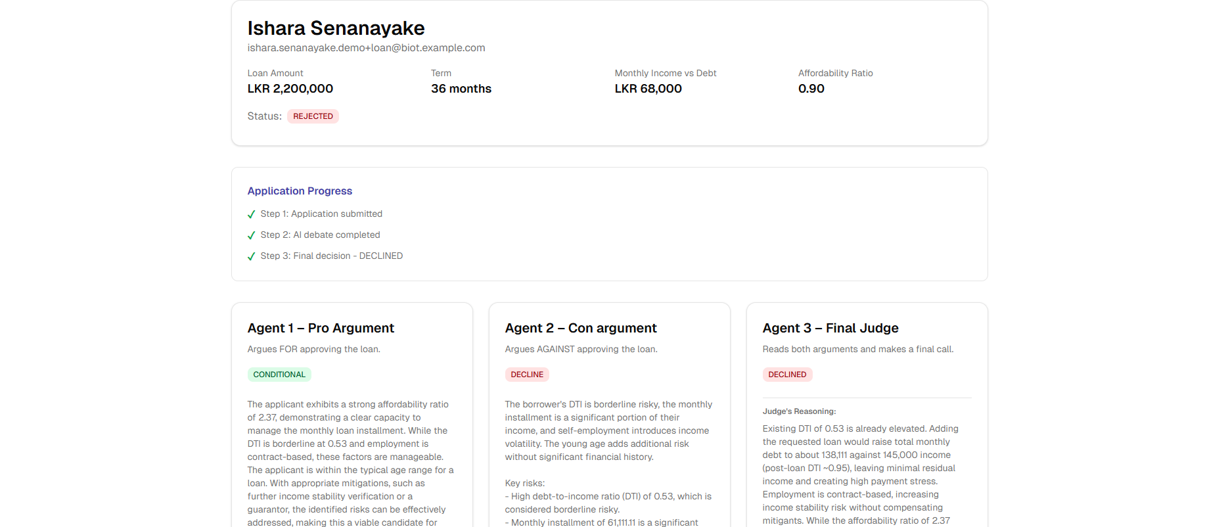
Task: Click the Step 2 green checkmark icon
Action: [x=251, y=235]
